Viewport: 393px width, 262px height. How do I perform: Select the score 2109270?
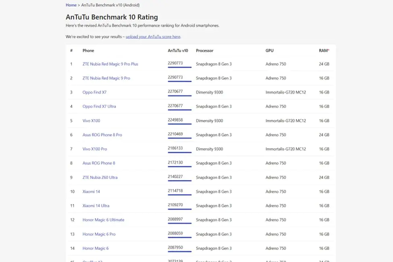click(x=175, y=205)
